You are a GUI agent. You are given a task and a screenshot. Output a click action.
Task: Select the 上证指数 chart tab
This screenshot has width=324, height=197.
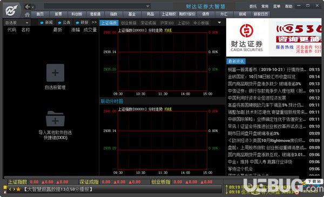[x=109, y=23]
